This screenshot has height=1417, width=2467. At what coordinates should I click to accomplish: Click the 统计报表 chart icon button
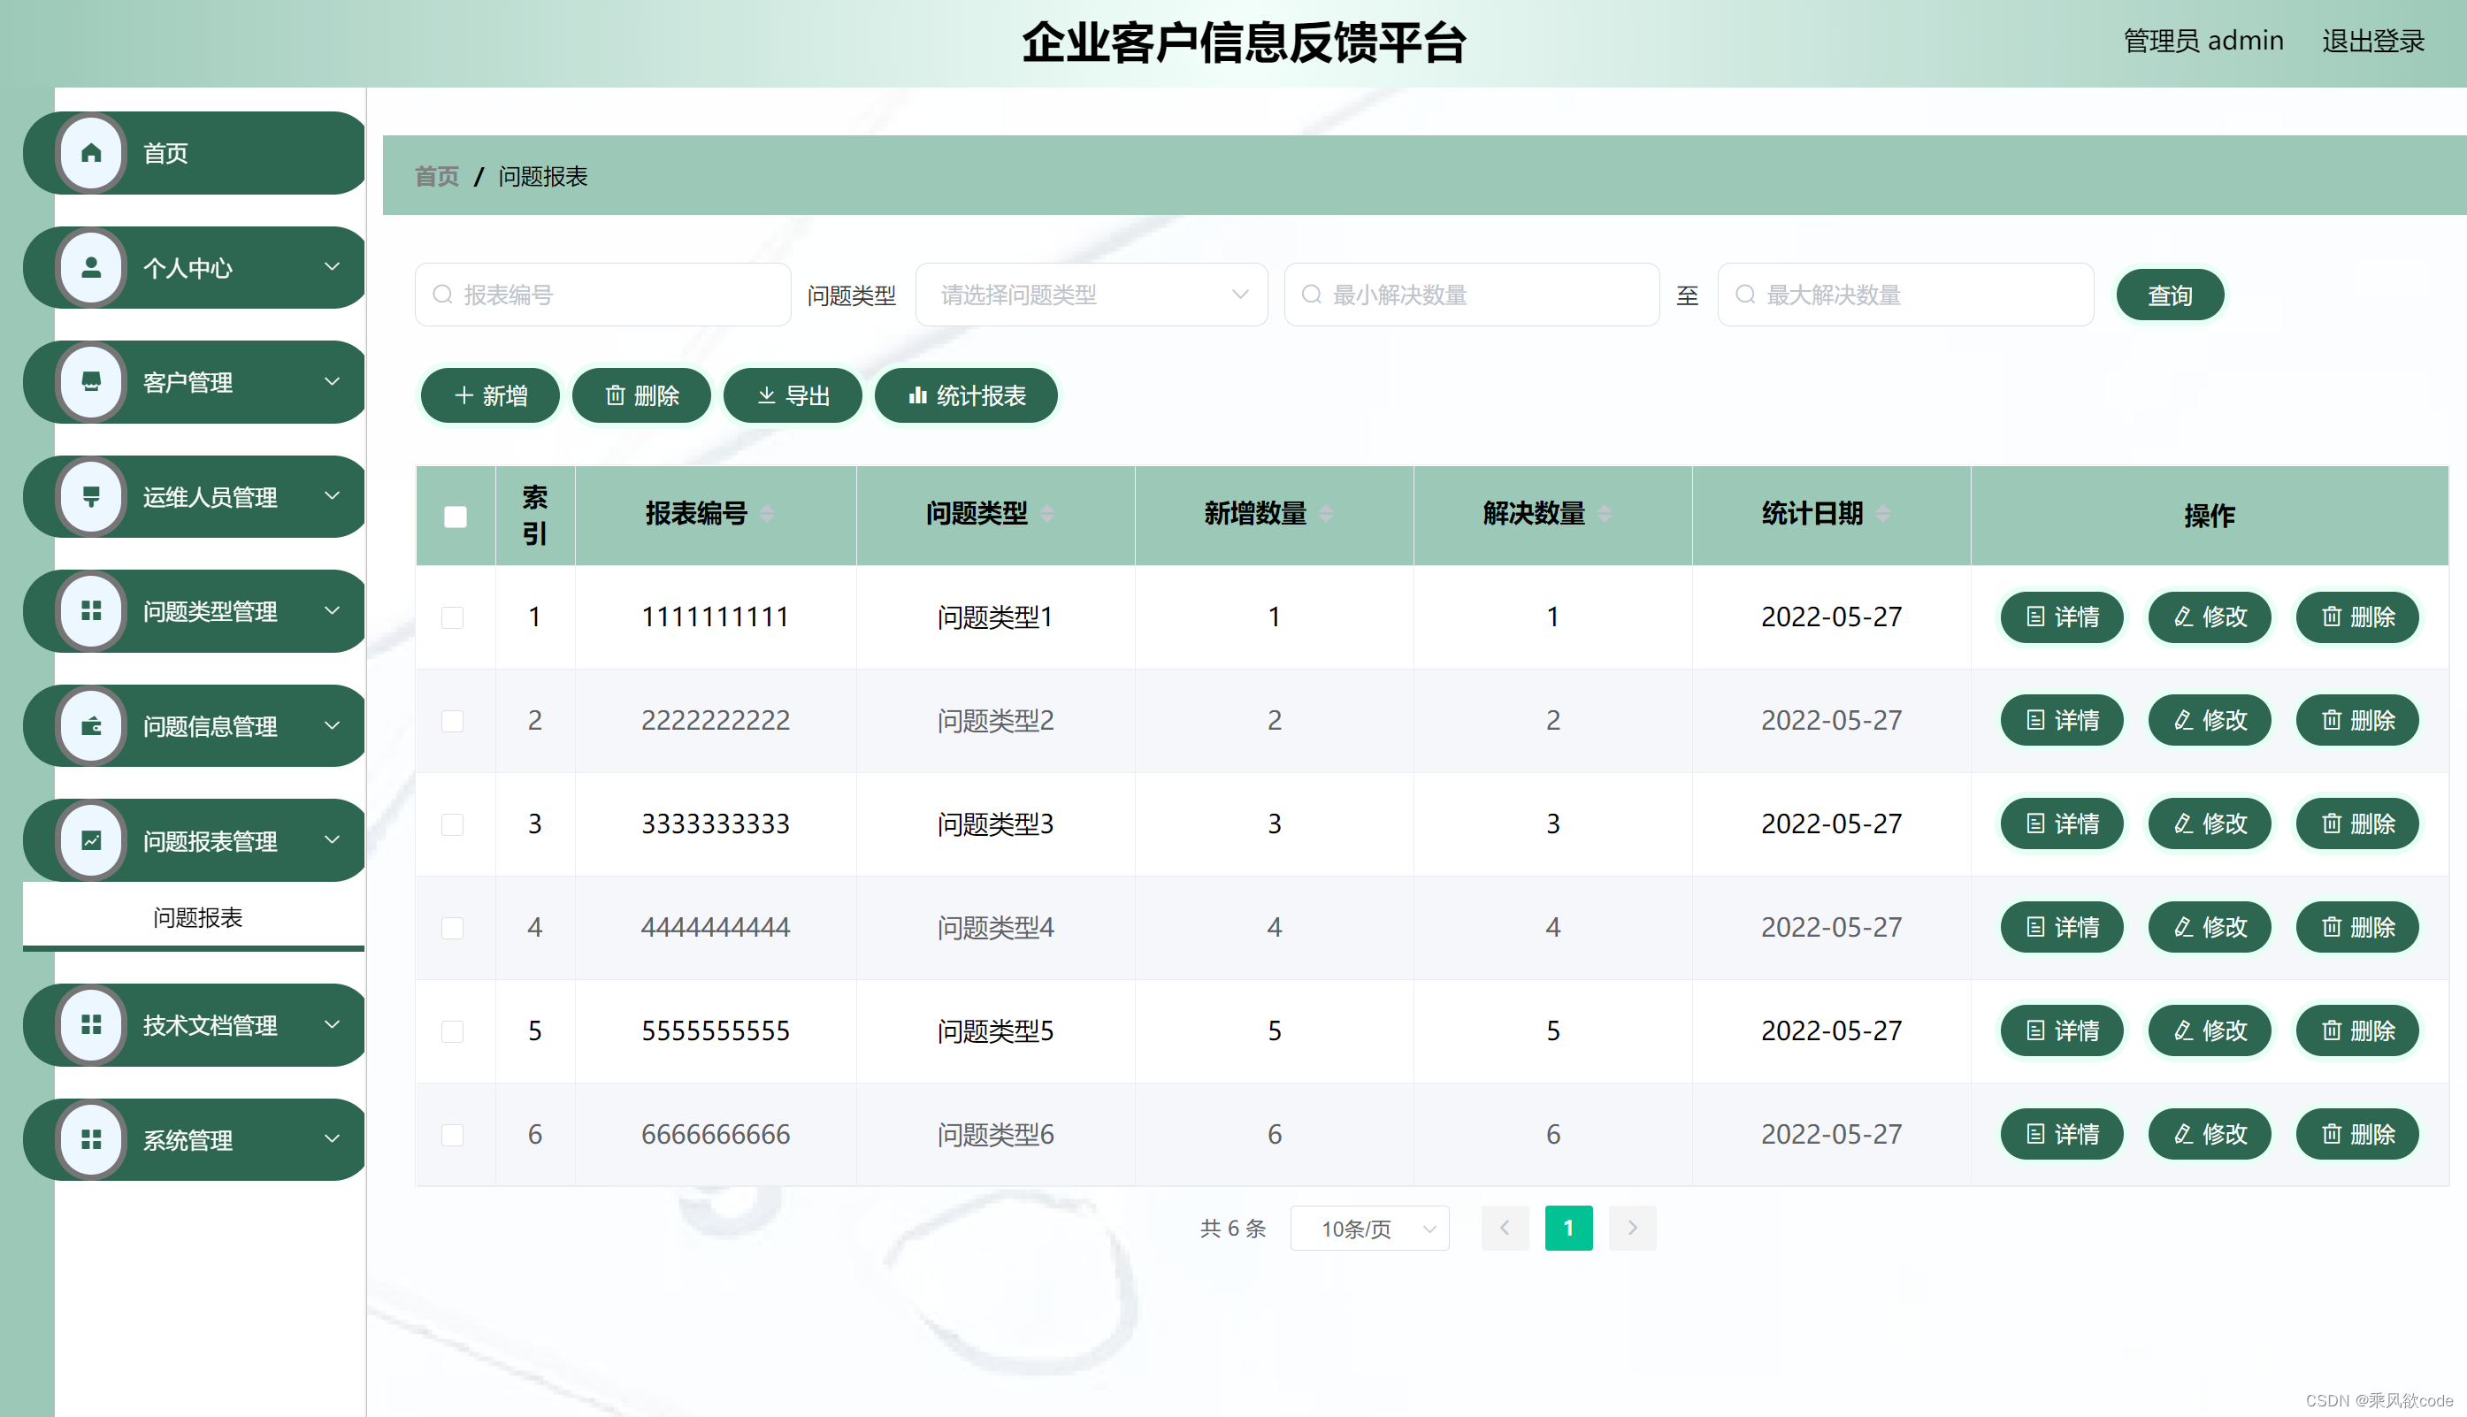919,395
